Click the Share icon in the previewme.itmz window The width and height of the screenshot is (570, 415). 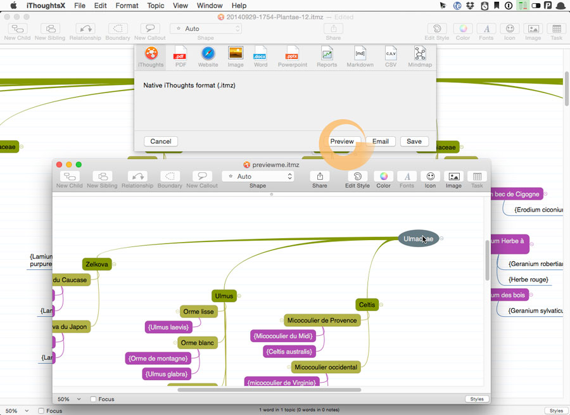coord(320,176)
